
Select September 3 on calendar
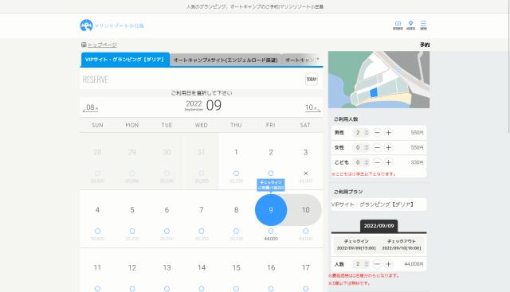(305, 162)
